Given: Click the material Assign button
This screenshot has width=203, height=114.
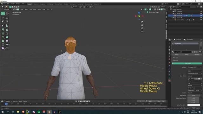Looking at the screenshot, I should click(x=177, y=54).
